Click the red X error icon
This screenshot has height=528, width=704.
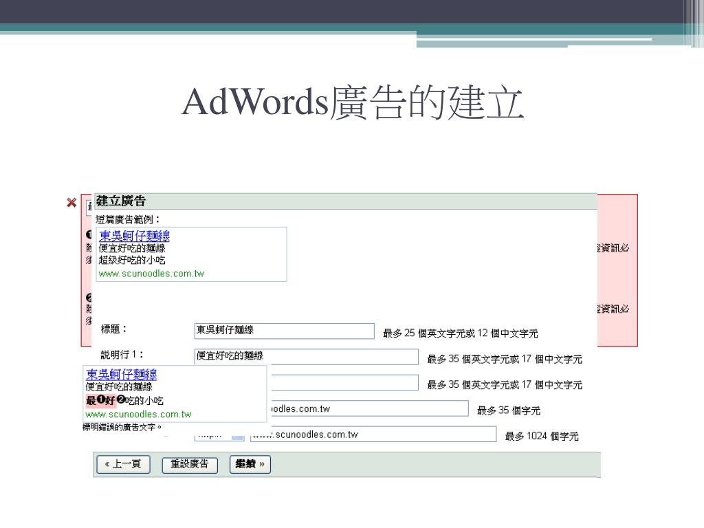pyautogui.click(x=71, y=203)
